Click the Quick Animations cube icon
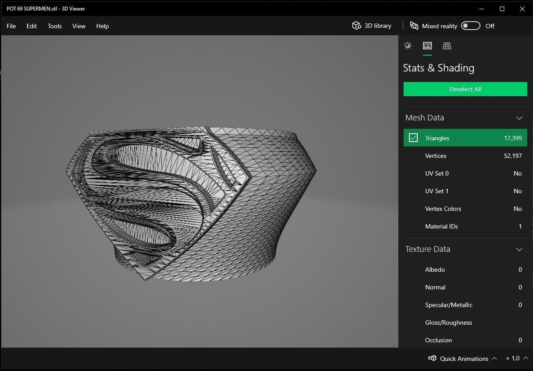Image resolution: width=533 pixels, height=371 pixels. (432, 358)
